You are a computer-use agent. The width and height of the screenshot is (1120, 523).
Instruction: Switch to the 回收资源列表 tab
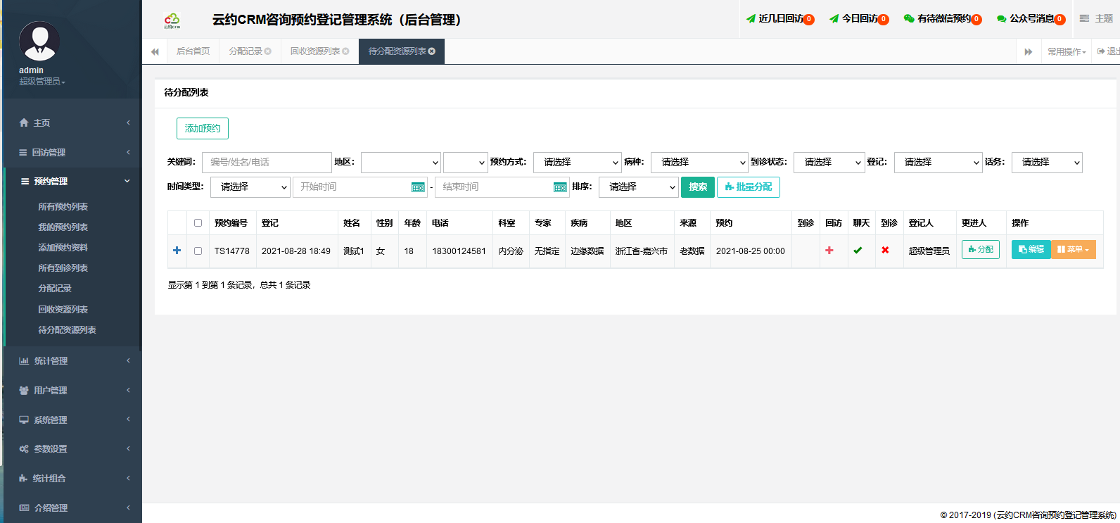coord(315,51)
